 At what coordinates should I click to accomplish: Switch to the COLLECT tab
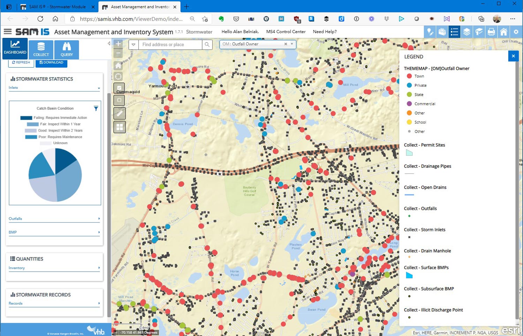(x=41, y=49)
